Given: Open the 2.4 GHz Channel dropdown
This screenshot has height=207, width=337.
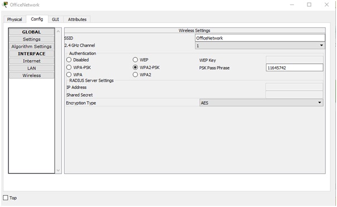Looking at the screenshot, I should click(x=260, y=46).
